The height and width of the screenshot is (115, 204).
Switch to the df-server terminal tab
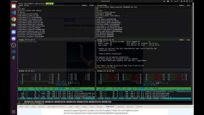(130, 107)
